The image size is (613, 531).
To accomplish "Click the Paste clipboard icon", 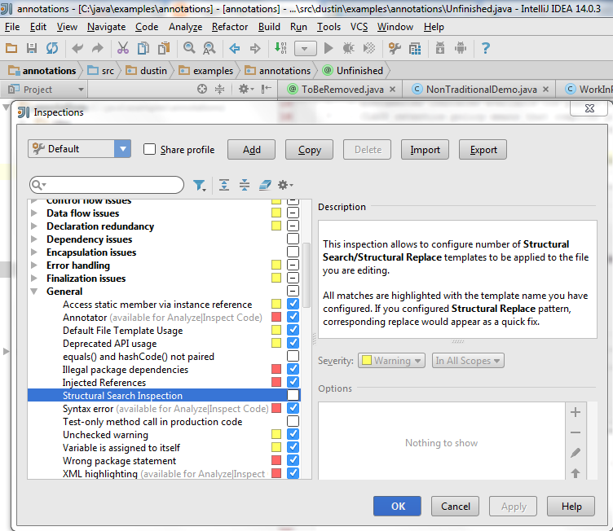I will coord(164,48).
